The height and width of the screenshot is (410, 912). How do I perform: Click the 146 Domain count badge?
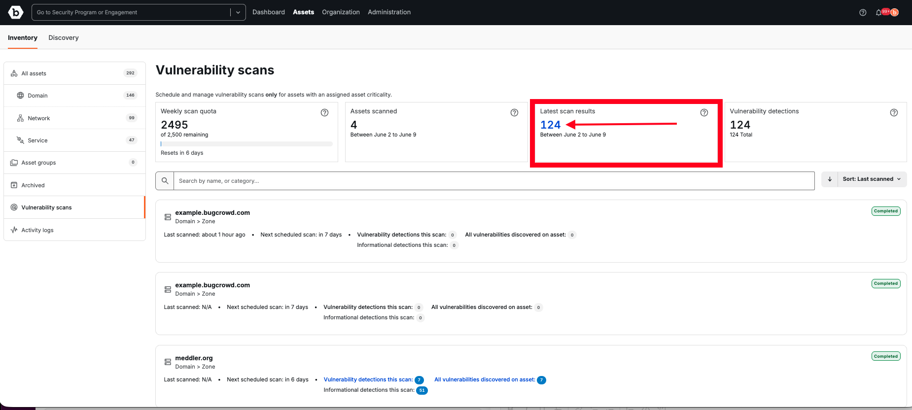(x=130, y=95)
